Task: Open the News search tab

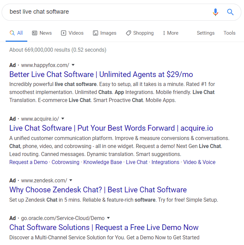Action: tap(42, 33)
